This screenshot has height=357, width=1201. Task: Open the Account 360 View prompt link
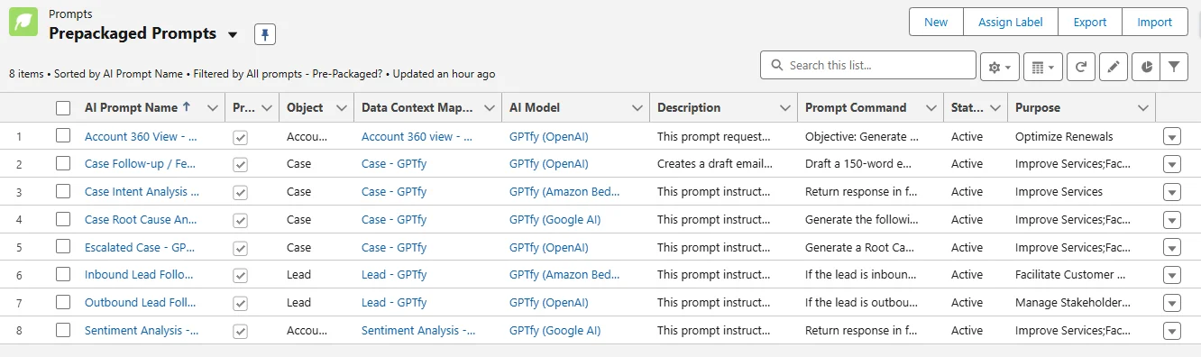[x=142, y=137]
